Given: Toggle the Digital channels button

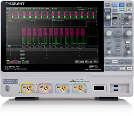Looking at the screenshot, I should click(118, 50).
